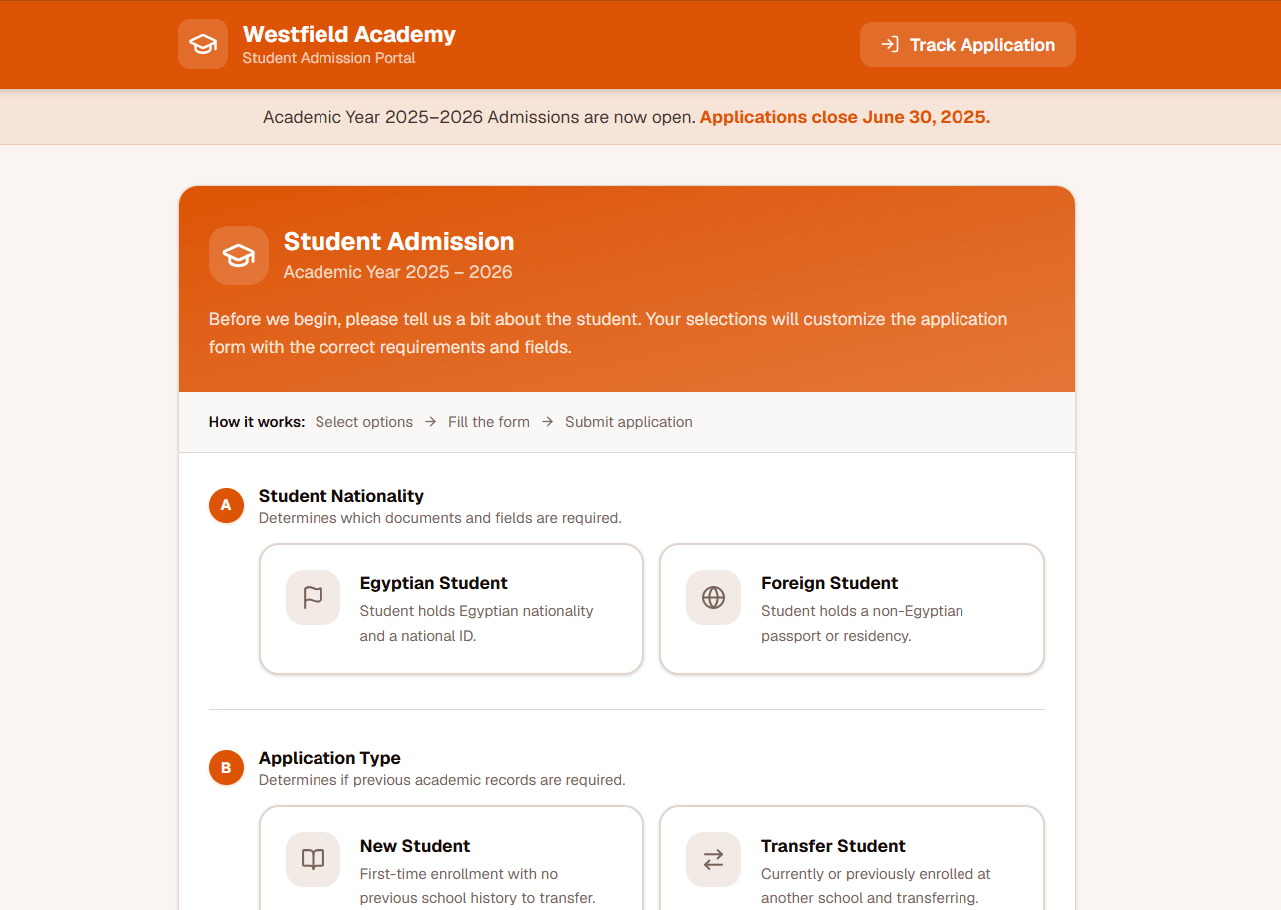Image resolution: width=1281 pixels, height=910 pixels.
Task: Open the Track Application button
Action: (967, 44)
